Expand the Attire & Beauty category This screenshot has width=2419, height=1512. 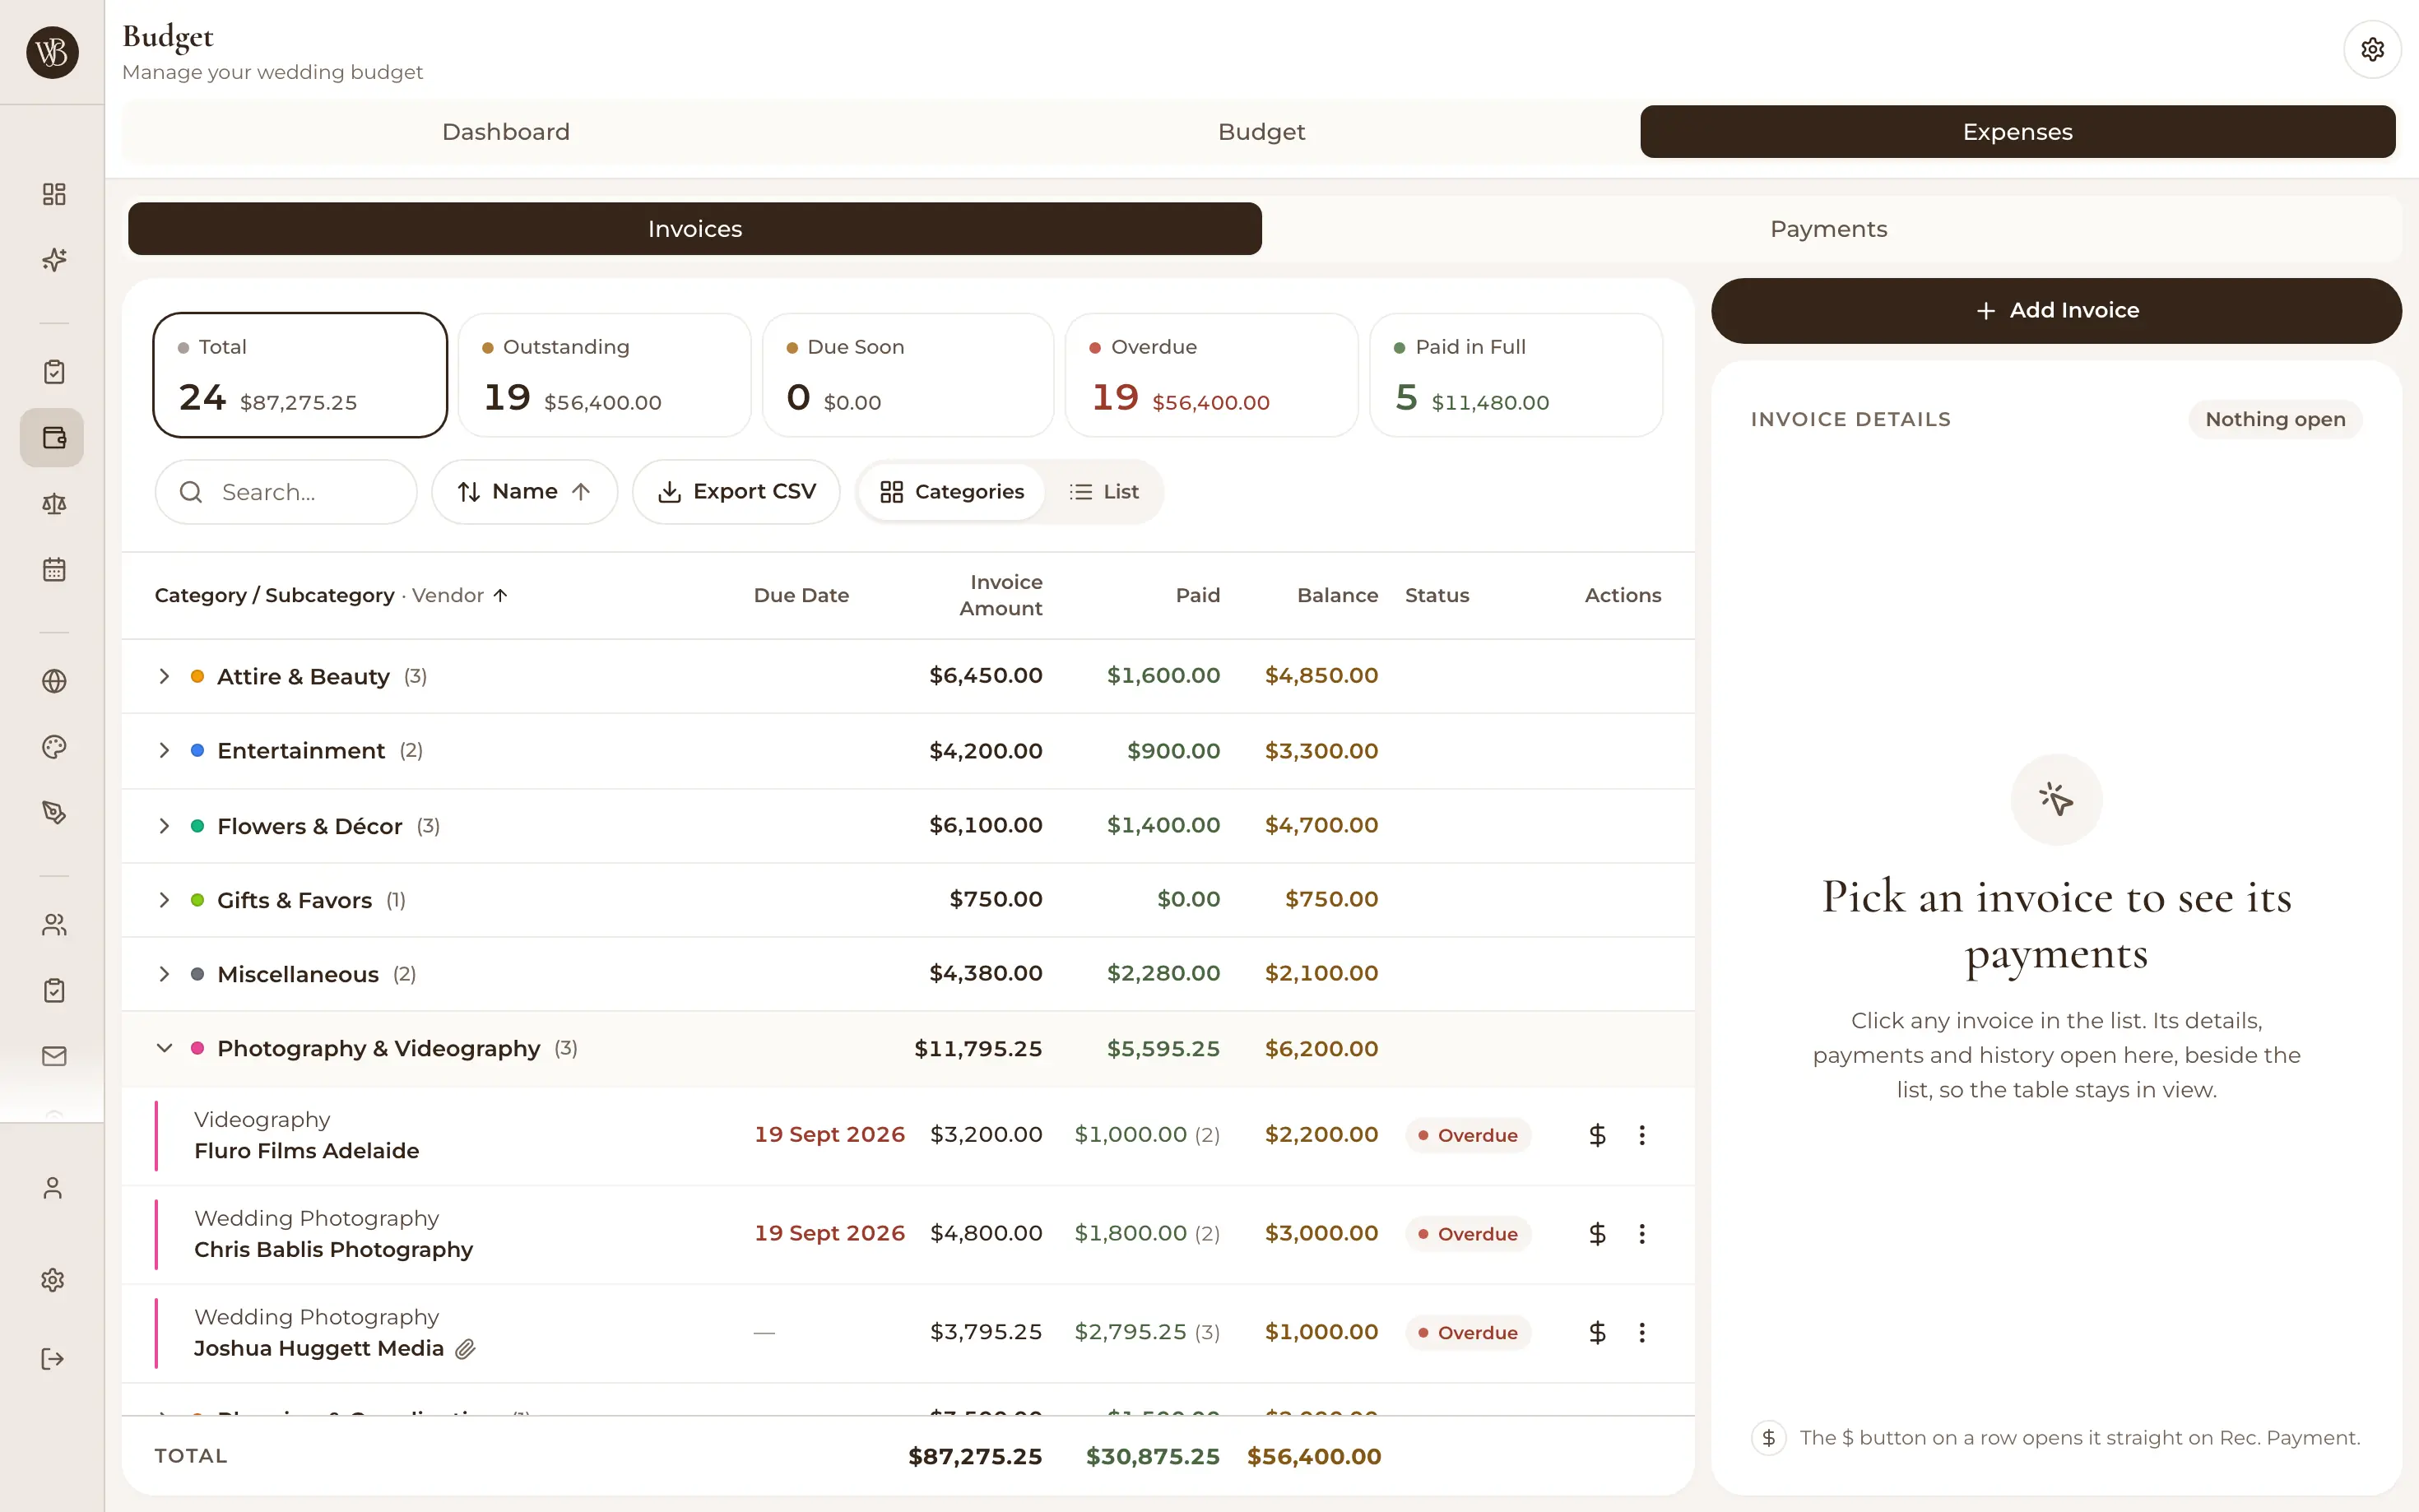pyautogui.click(x=164, y=676)
